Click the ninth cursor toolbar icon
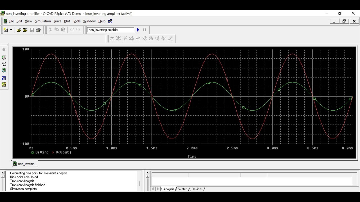 164,38
